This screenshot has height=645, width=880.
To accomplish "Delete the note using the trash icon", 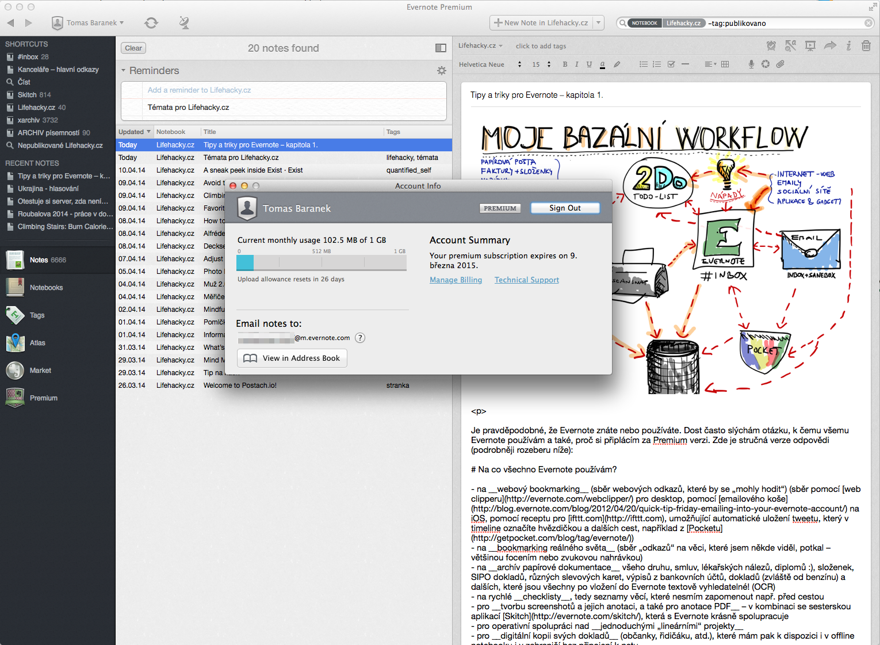I will click(x=866, y=45).
